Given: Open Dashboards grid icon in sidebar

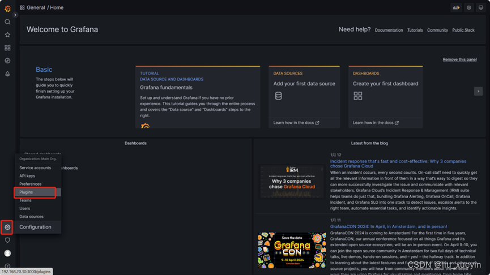Looking at the screenshot, I should click(7, 48).
